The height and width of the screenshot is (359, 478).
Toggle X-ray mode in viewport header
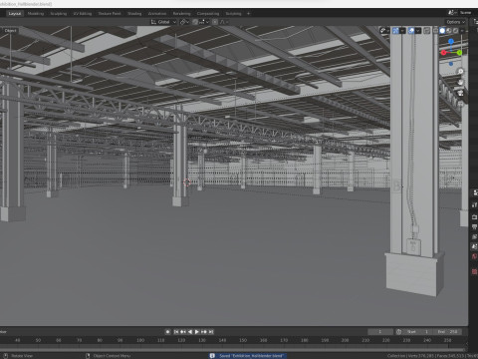(427, 31)
